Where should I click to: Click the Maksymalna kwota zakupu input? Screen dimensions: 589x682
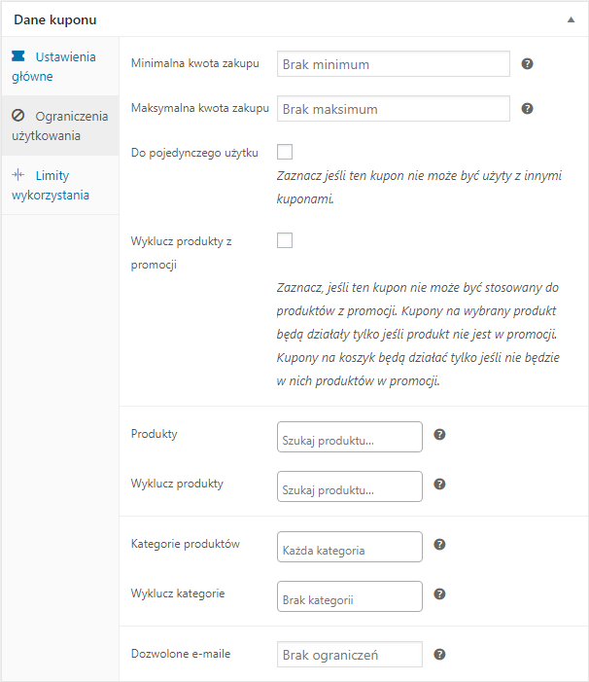pos(393,109)
